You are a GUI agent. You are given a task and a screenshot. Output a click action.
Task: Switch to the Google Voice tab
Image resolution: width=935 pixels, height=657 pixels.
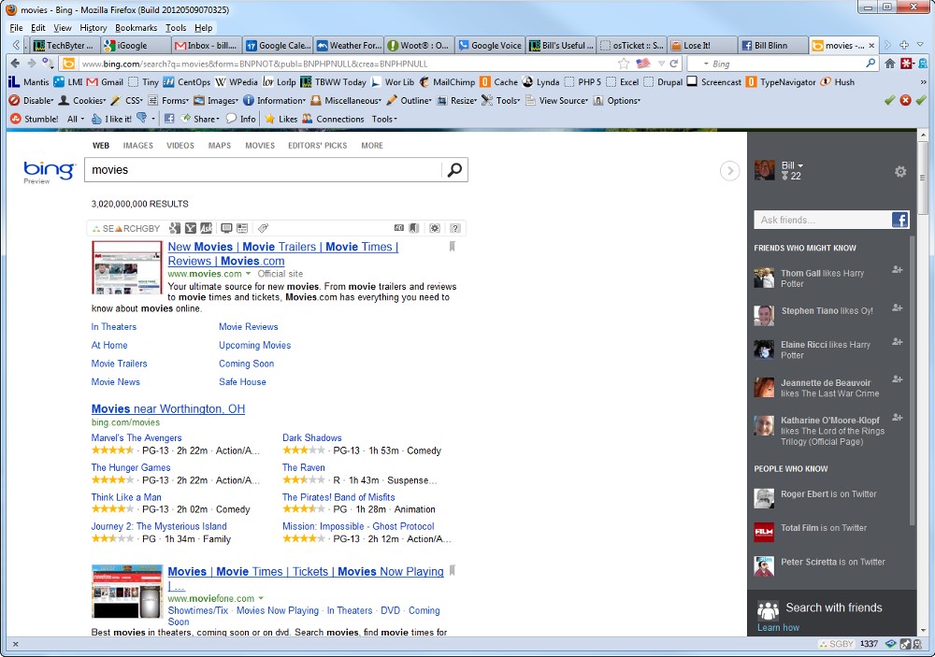tap(489, 45)
